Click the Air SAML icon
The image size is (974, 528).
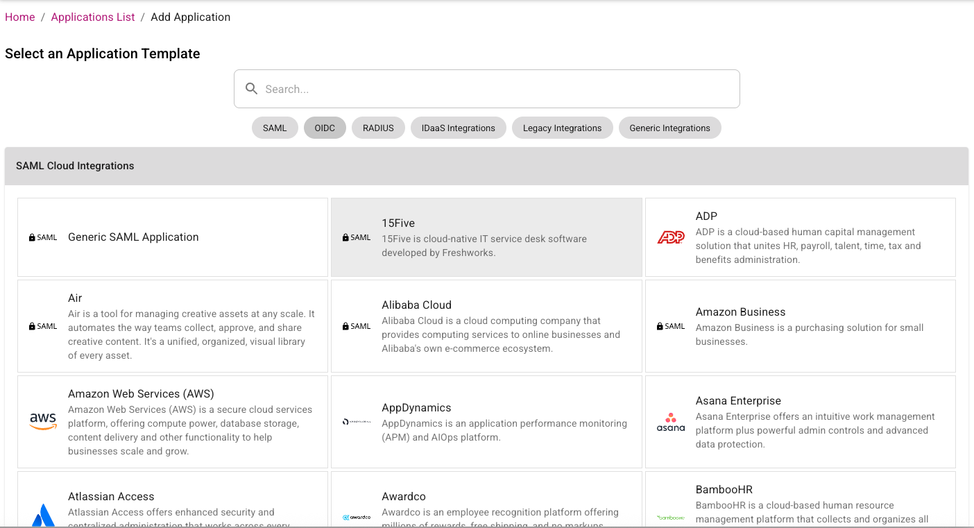[43, 326]
